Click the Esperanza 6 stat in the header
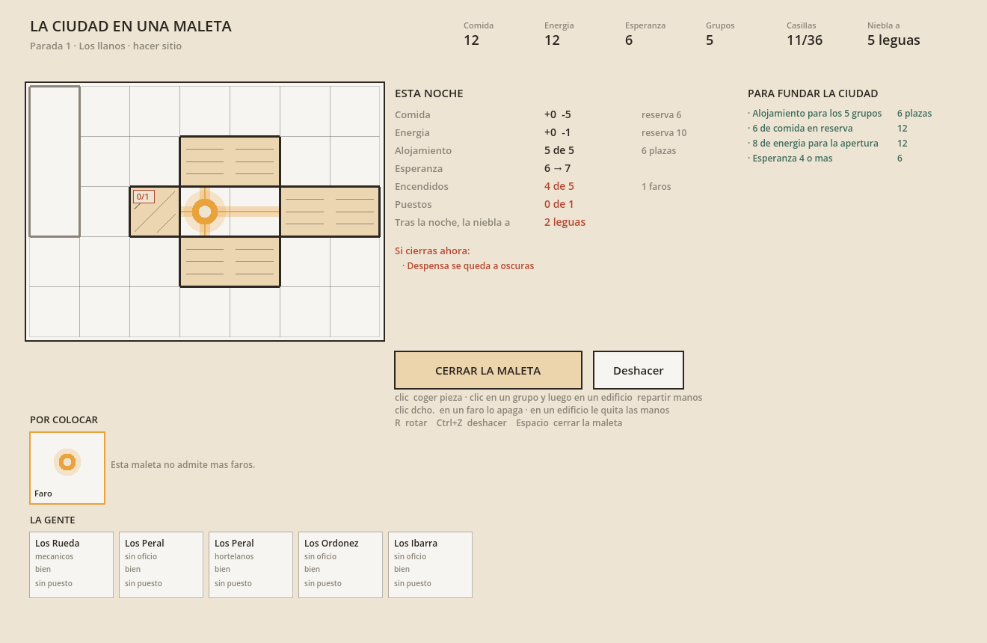Image resolution: width=987 pixels, height=643 pixels. tap(645, 34)
